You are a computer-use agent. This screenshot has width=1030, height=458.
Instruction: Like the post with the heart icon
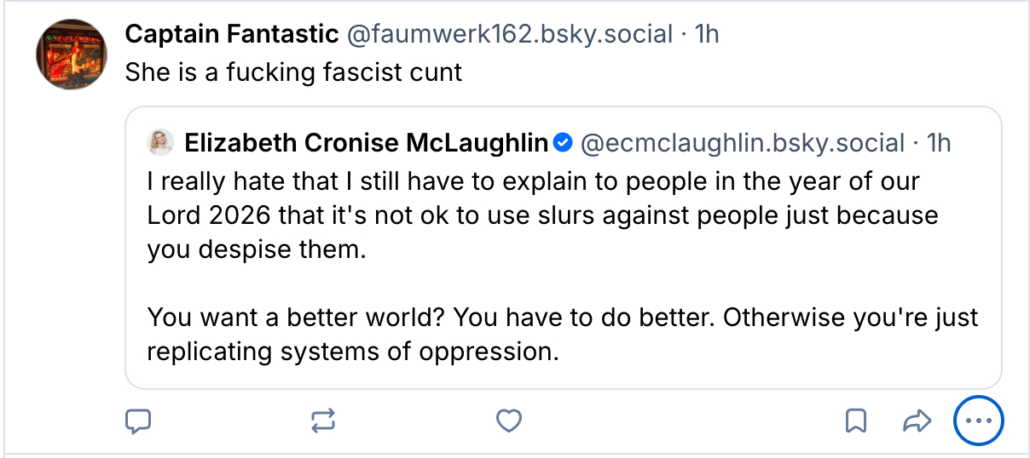click(509, 421)
